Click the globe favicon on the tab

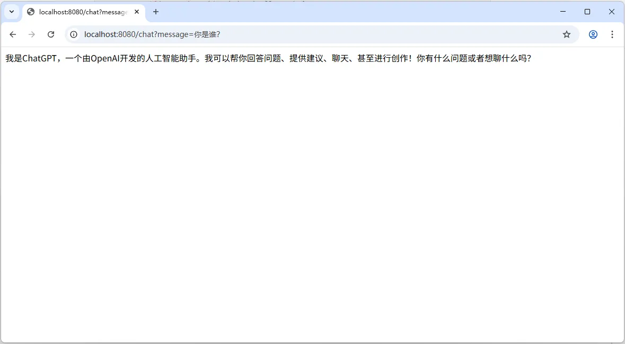30,12
